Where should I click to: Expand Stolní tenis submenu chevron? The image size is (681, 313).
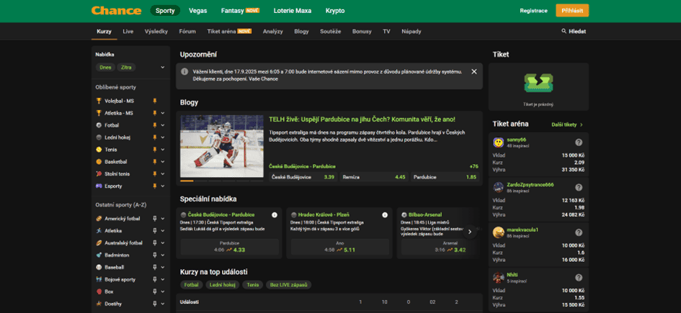click(163, 174)
